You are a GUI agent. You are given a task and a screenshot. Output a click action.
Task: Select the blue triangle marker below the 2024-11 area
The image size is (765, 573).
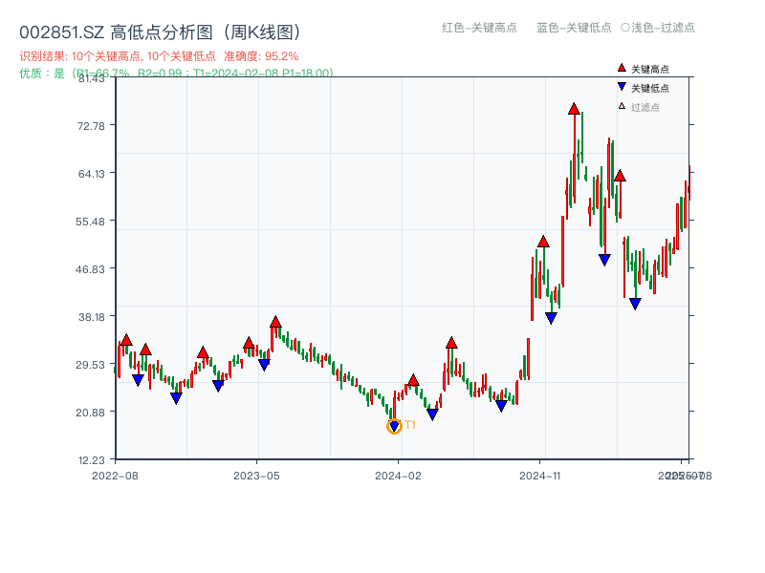(552, 318)
